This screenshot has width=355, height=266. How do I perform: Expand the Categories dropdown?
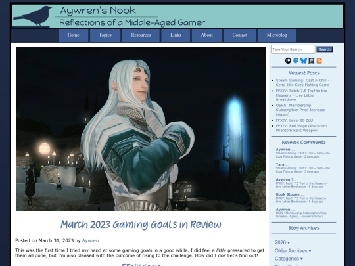pos(289,259)
